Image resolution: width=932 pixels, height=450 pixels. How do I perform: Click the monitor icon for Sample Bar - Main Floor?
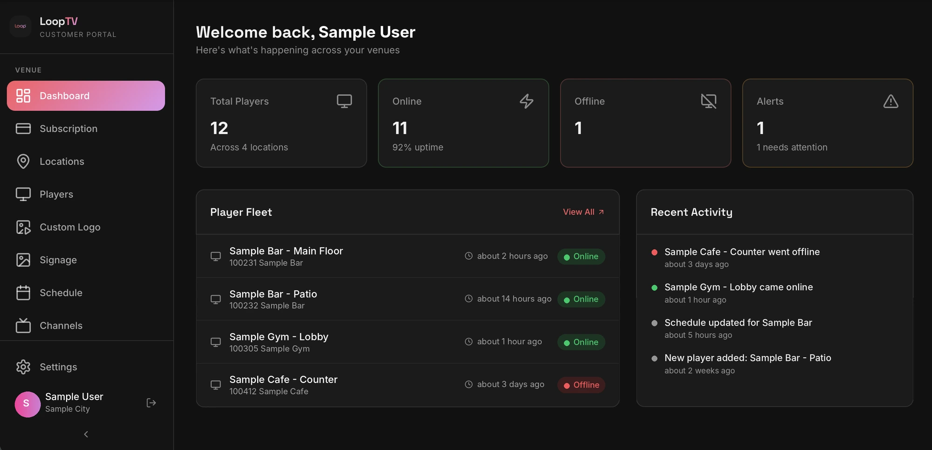click(x=216, y=256)
